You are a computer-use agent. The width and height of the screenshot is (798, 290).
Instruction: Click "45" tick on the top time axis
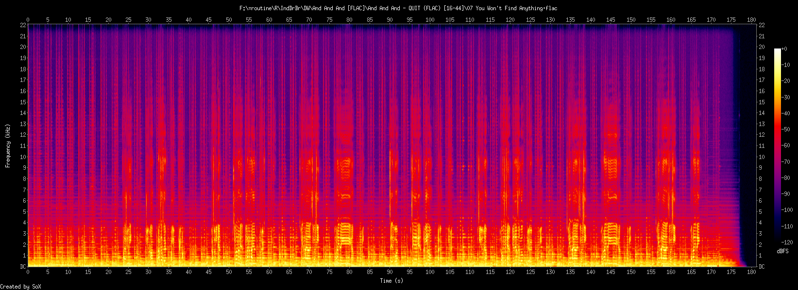(208, 20)
